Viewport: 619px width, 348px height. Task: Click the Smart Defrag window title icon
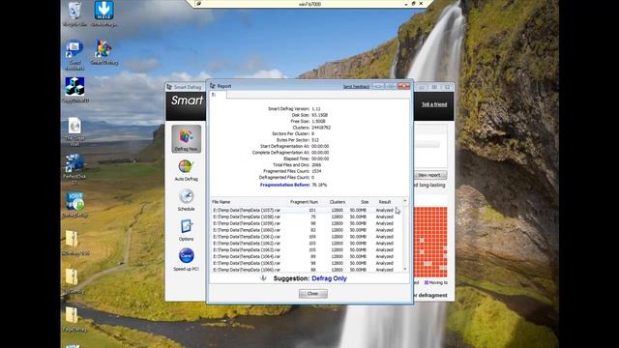click(x=169, y=87)
